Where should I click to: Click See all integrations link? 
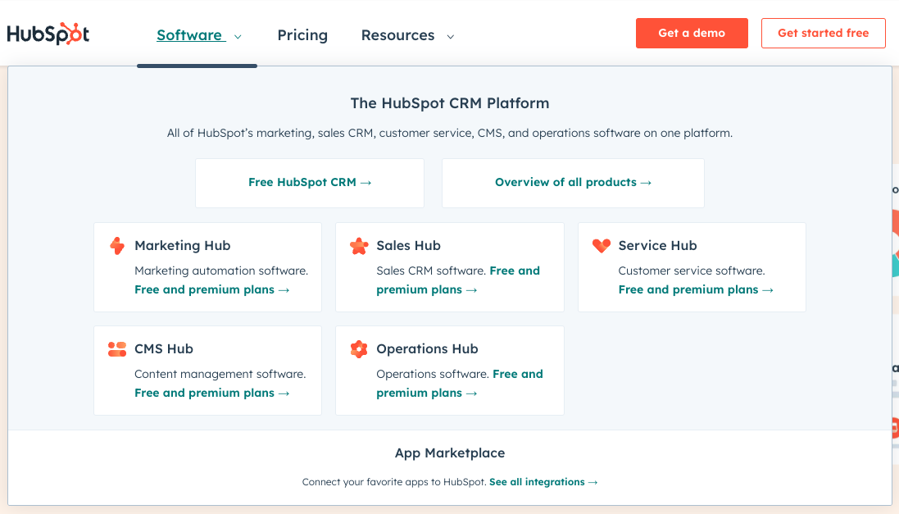pos(543,482)
